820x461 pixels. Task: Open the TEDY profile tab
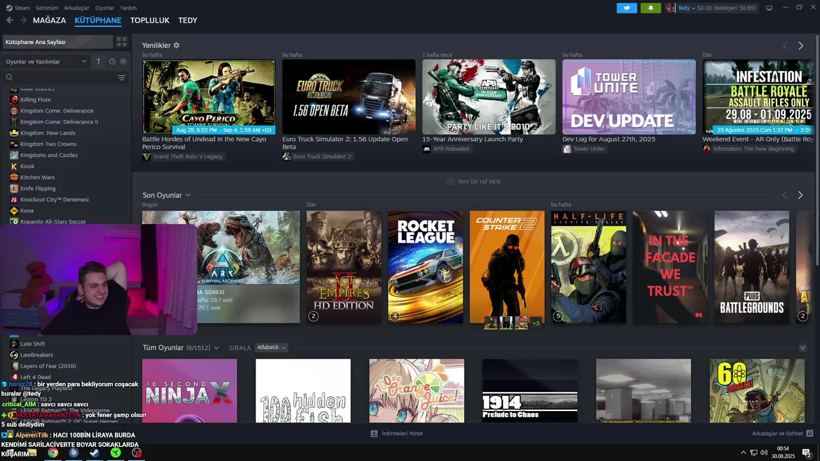(x=188, y=20)
